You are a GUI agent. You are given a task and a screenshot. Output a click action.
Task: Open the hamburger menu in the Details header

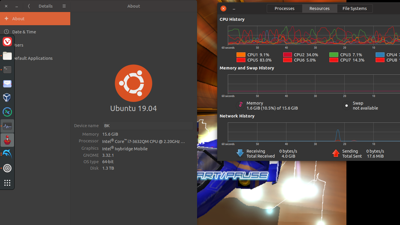[64, 6]
